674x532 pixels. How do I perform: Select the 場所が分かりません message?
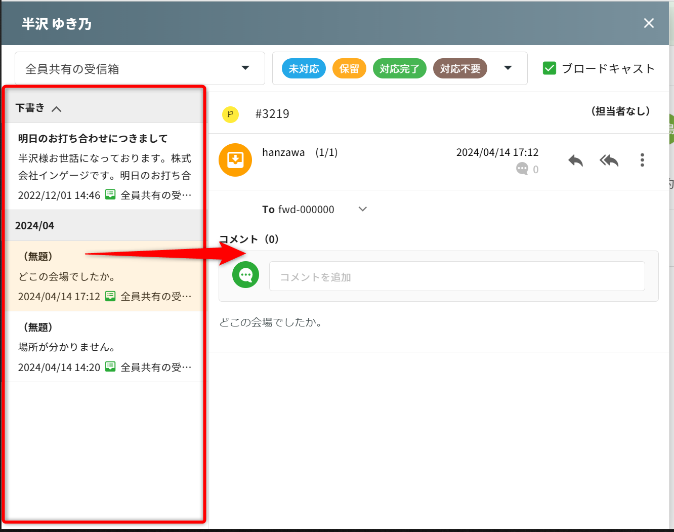(104, 347)
